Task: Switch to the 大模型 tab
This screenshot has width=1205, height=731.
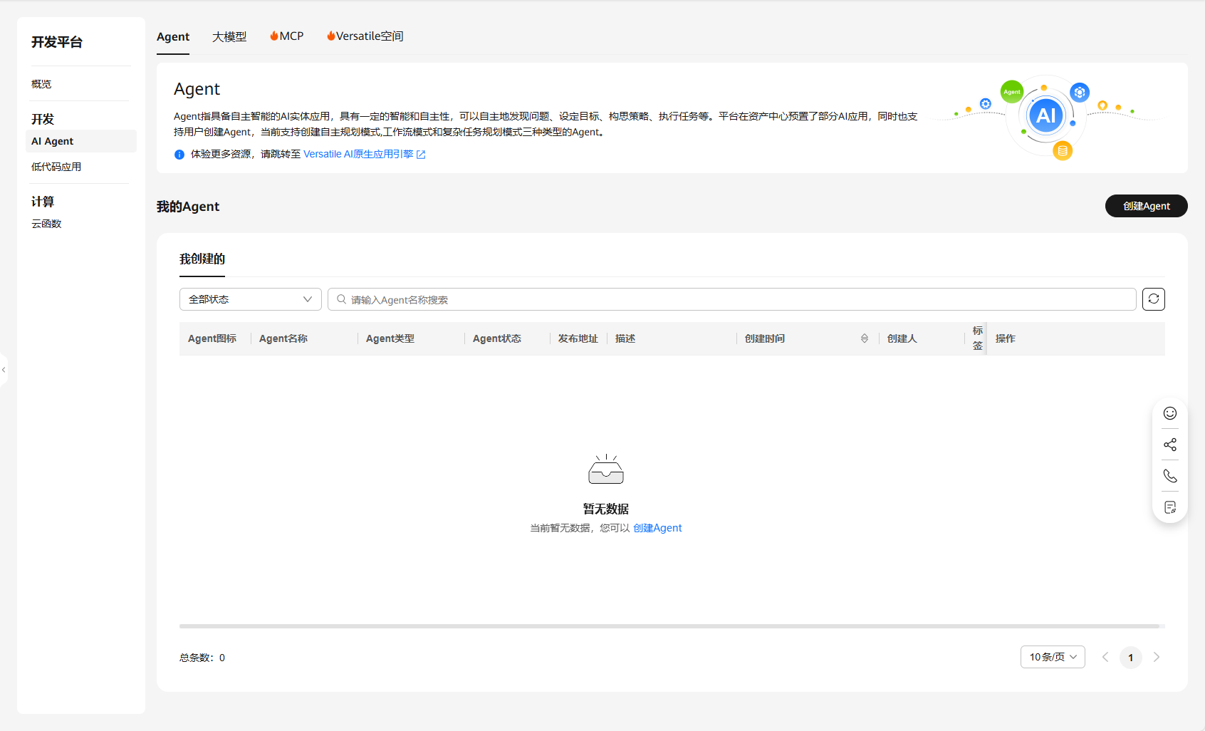Action: (x=229, y=36)
